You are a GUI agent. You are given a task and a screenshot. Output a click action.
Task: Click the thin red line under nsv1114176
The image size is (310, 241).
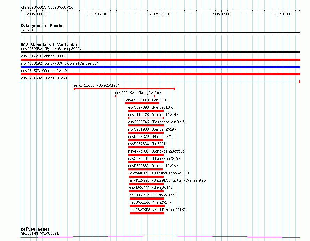[146, 118]
